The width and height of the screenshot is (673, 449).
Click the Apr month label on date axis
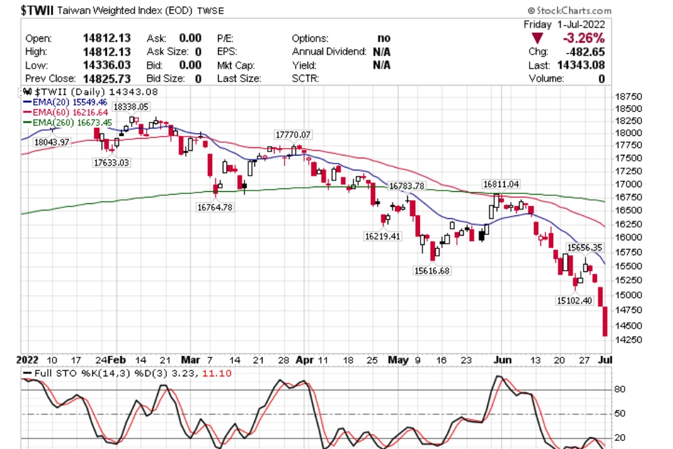click(x=305, y=359)
